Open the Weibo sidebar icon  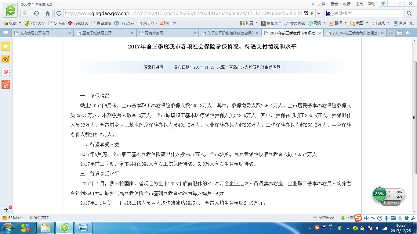pos(6,59)
